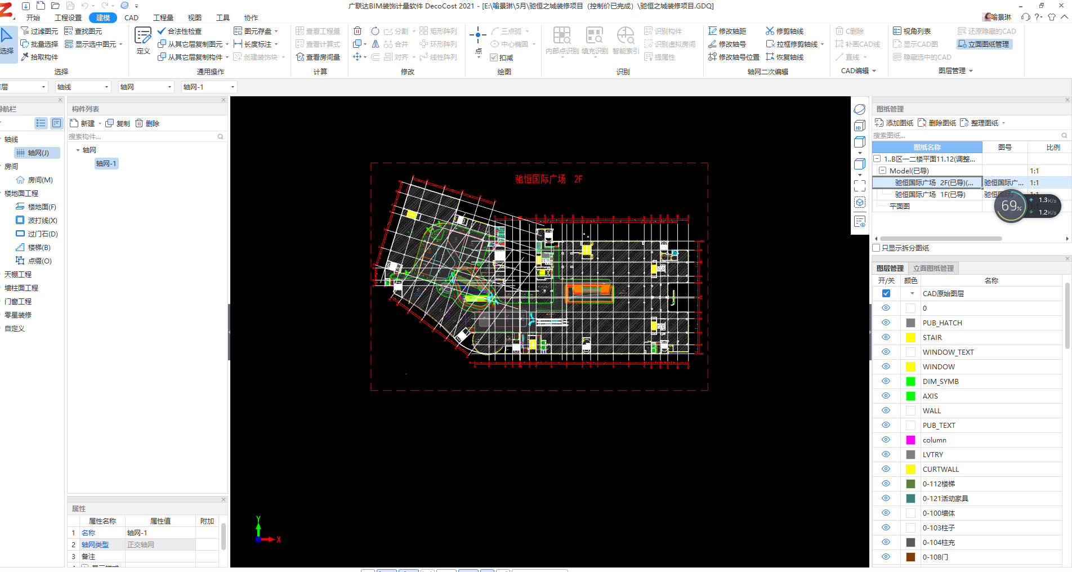
Task: Collapse the Model(已导) drawing node
Action: [883, 171]
